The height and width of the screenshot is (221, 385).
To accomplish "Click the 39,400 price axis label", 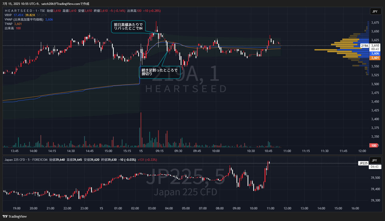I will 375,189.
